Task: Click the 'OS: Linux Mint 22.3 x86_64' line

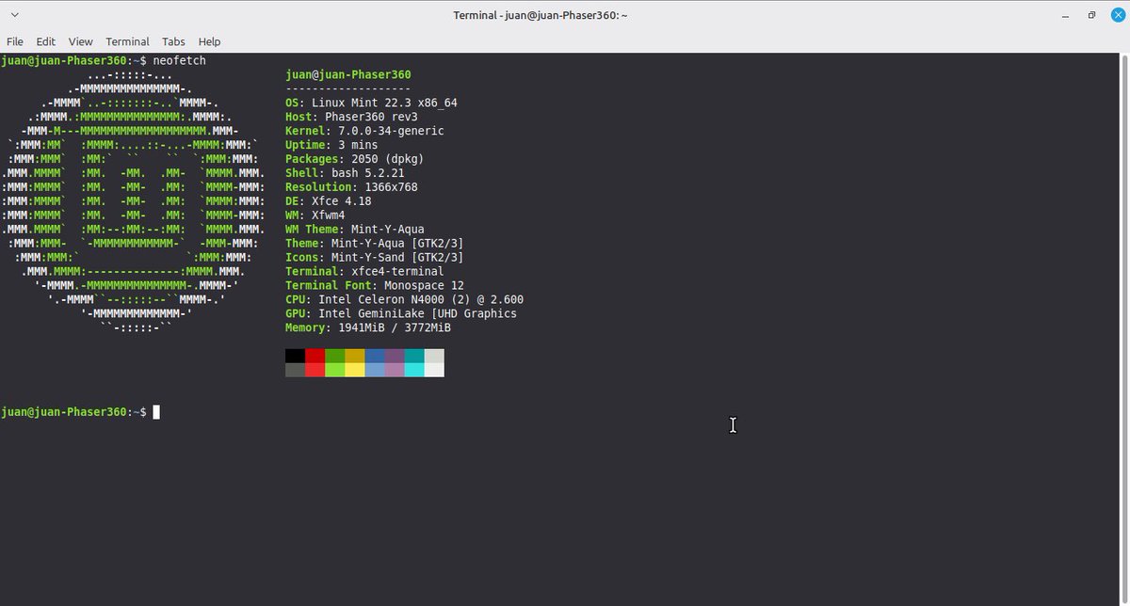Action: point(371,103)
